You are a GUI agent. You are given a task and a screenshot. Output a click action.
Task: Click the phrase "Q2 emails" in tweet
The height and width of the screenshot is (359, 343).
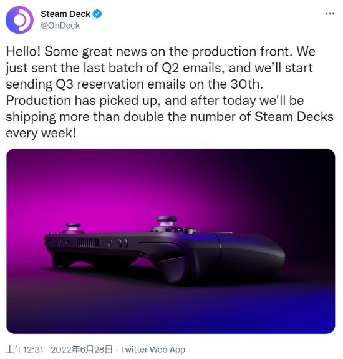(192, 68)
